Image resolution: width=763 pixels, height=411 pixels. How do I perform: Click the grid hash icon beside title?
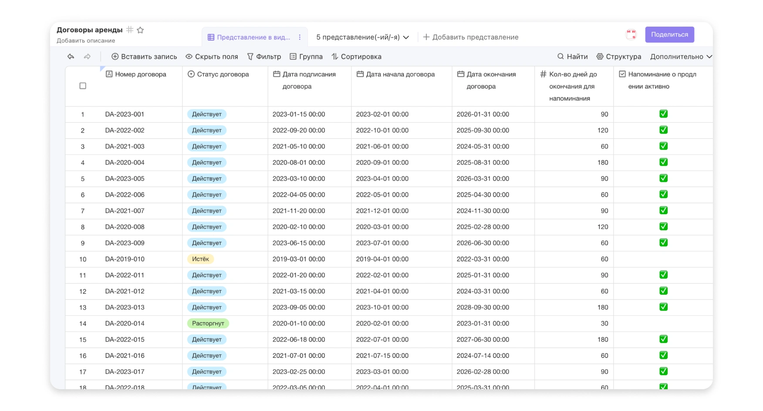pos(130,30)
